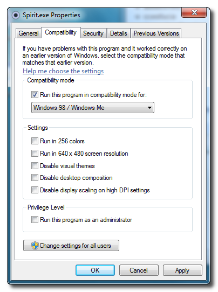Uncheck Run this program in compatibility mode
This screenshot has height=292, width=218.
tap(35, 95)
